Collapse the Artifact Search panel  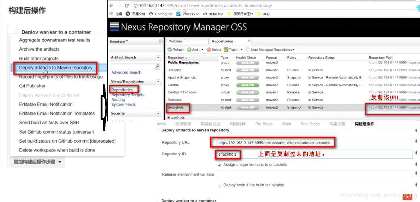click(158, 58)
